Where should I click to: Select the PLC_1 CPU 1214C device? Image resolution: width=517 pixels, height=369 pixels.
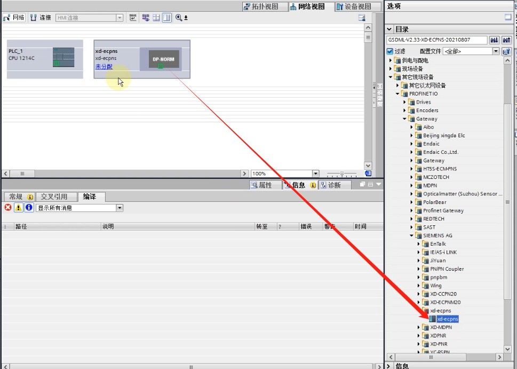point(45,59)
